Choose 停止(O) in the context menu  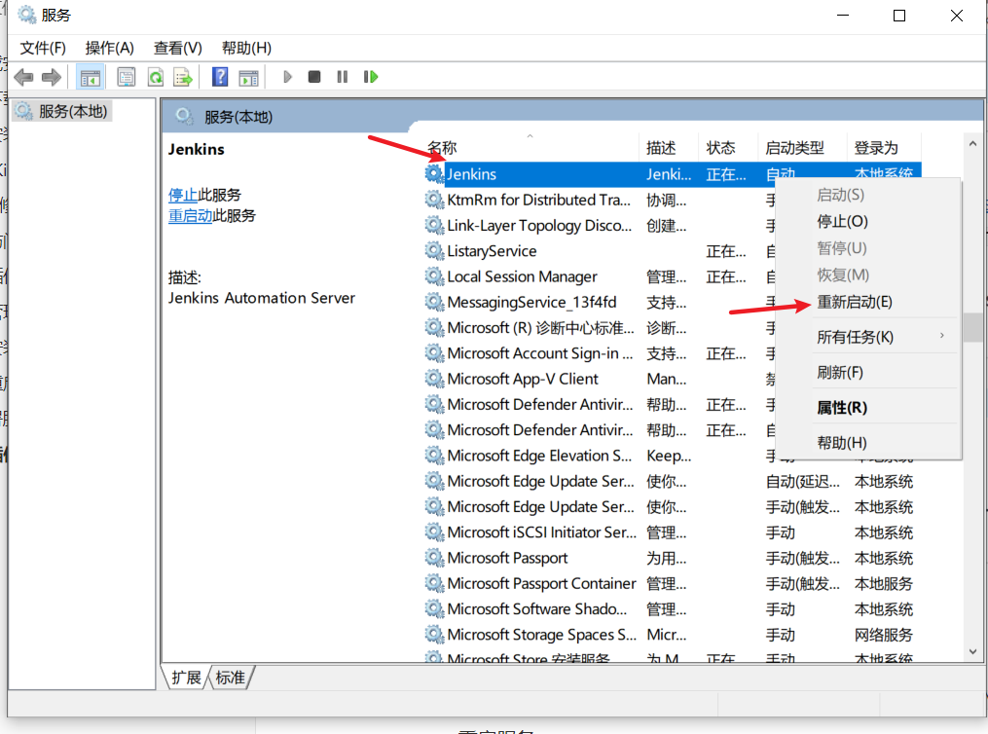tap(867, 222)
